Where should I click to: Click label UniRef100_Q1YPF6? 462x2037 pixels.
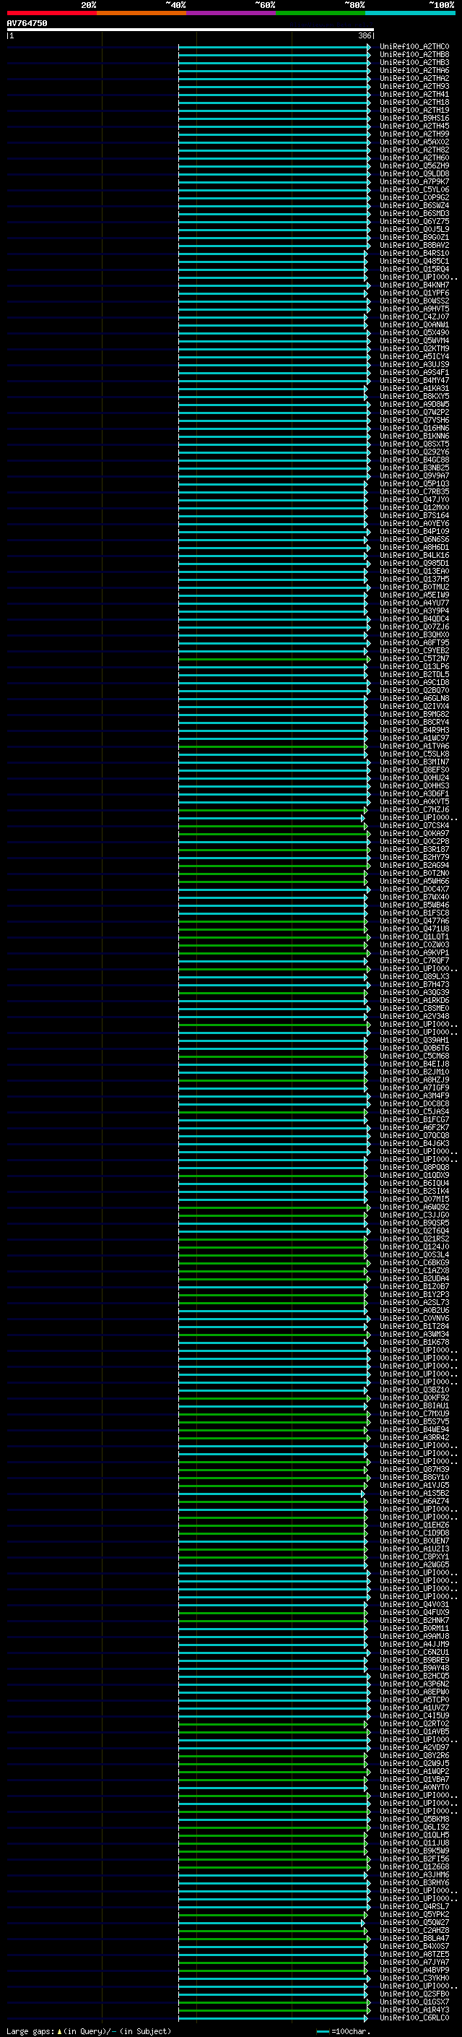click(x=414, y=293)
